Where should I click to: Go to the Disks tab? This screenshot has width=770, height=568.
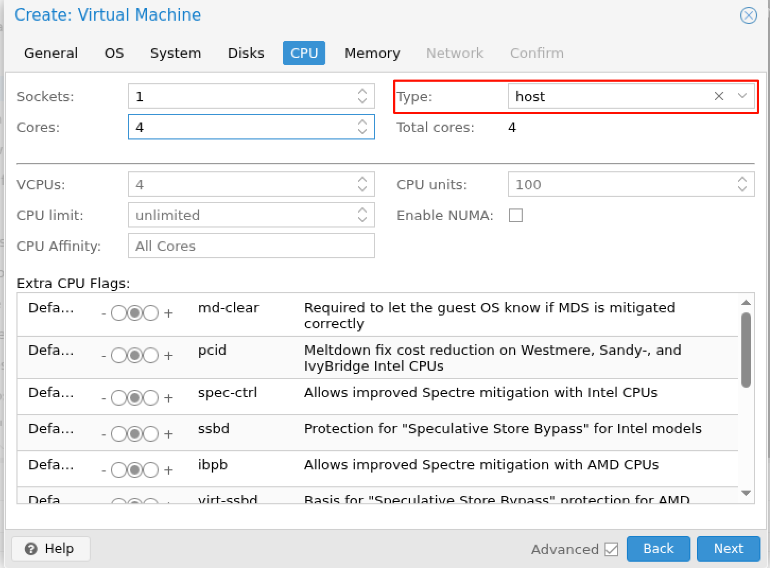click(246, 53)
